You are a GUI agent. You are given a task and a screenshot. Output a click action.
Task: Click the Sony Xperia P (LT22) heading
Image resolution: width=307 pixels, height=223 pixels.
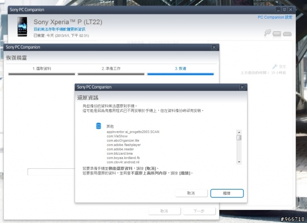[x=68, y=22]
